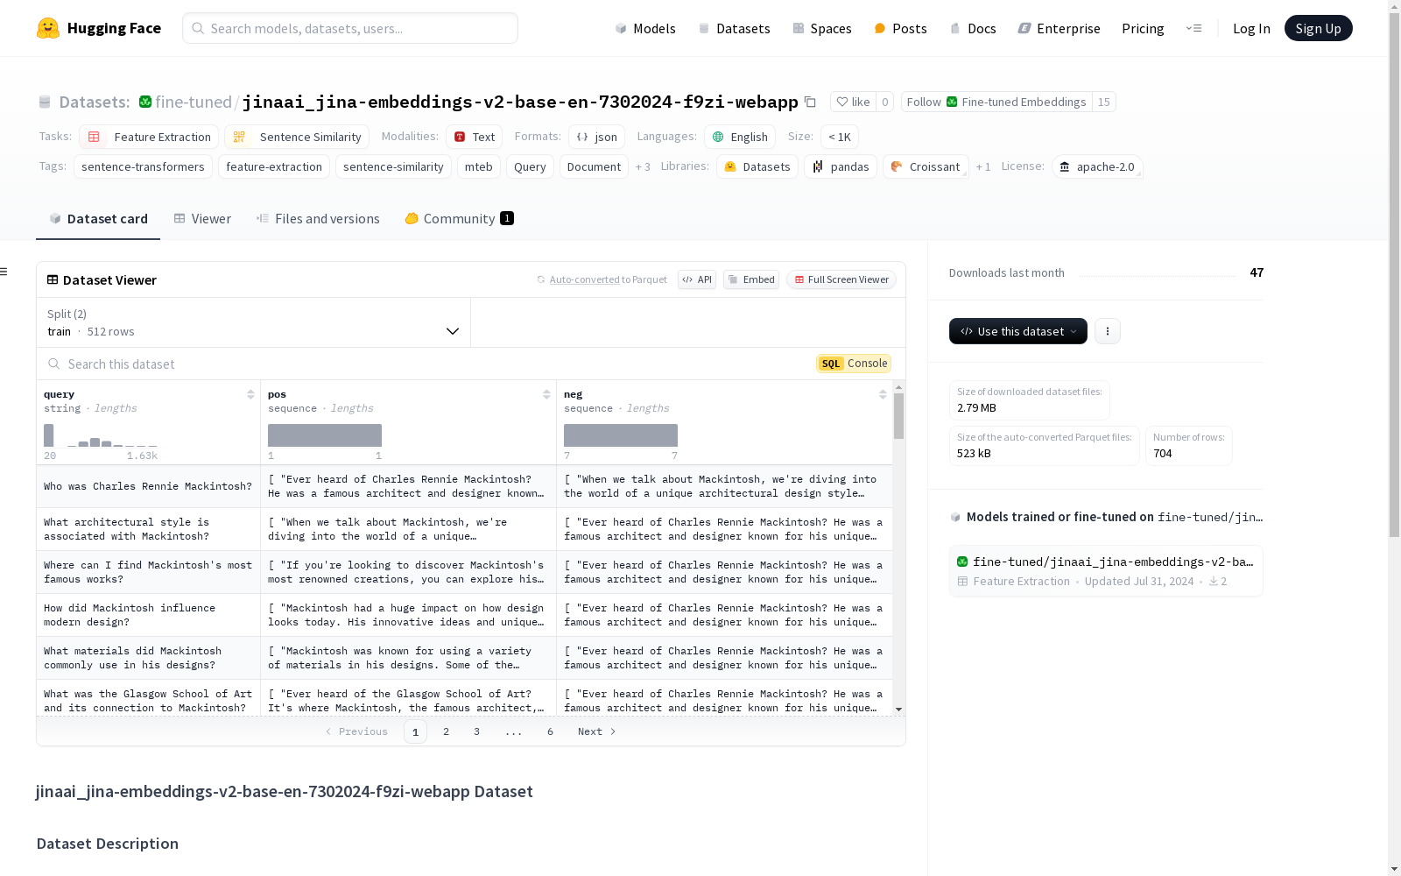Open the three-dot options menu beside Use this dataset
This screenshot has width=1401, height=876.
pos(1108,331)
